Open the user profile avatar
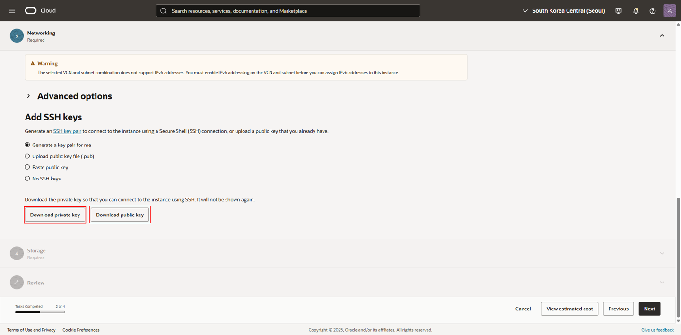Image resolution: width=681 pixels, height=335 pixels. point(669,10)
